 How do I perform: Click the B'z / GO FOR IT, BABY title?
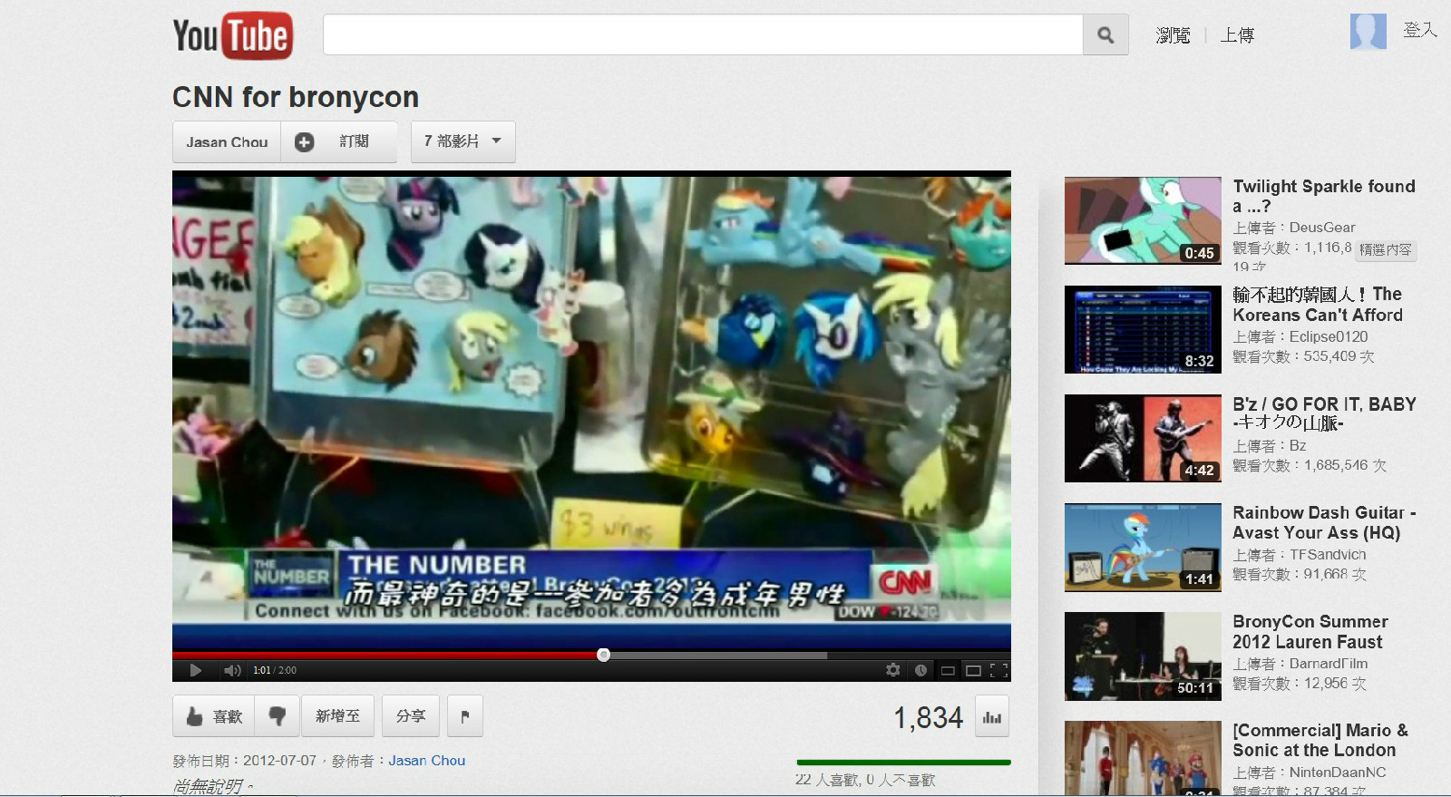coord(1324,414)
